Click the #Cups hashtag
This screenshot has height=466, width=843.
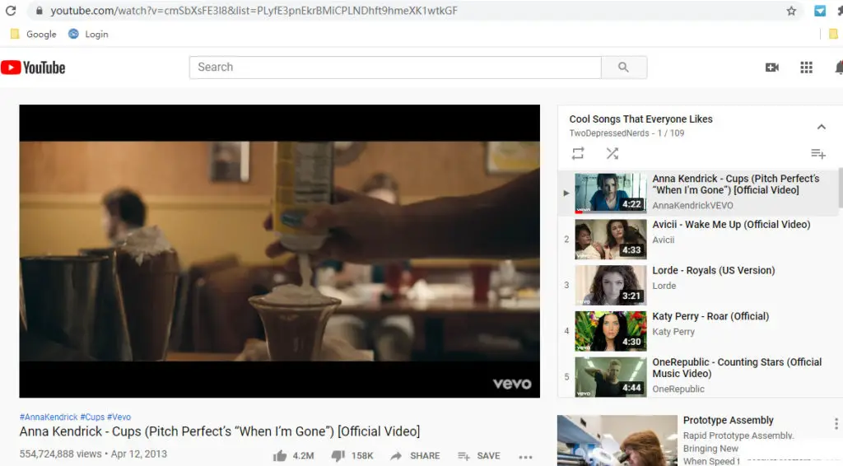[x=92, y=417]
